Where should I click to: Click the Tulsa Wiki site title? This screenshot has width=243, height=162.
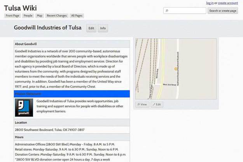click(x=20, y=8)
